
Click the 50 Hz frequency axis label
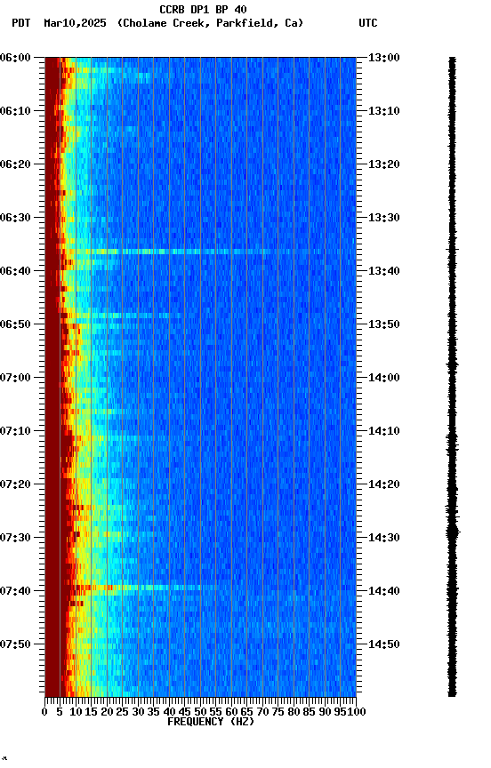[x=200, y=712]
